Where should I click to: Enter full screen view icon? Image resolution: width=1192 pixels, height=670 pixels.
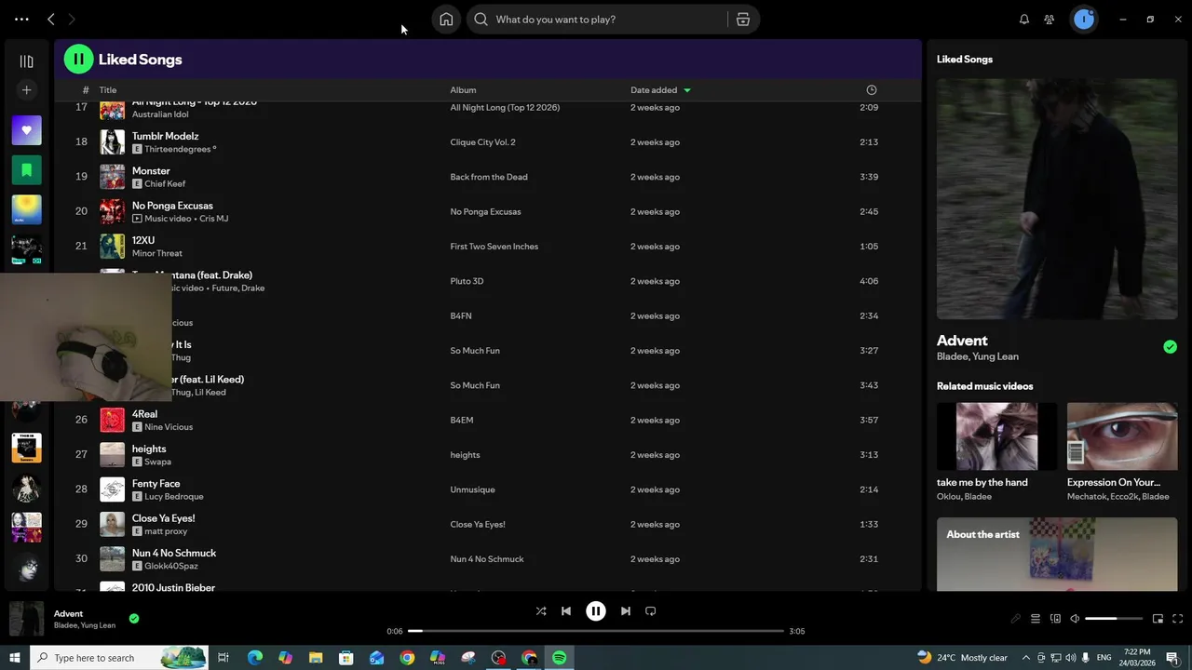pos(1178,619)
